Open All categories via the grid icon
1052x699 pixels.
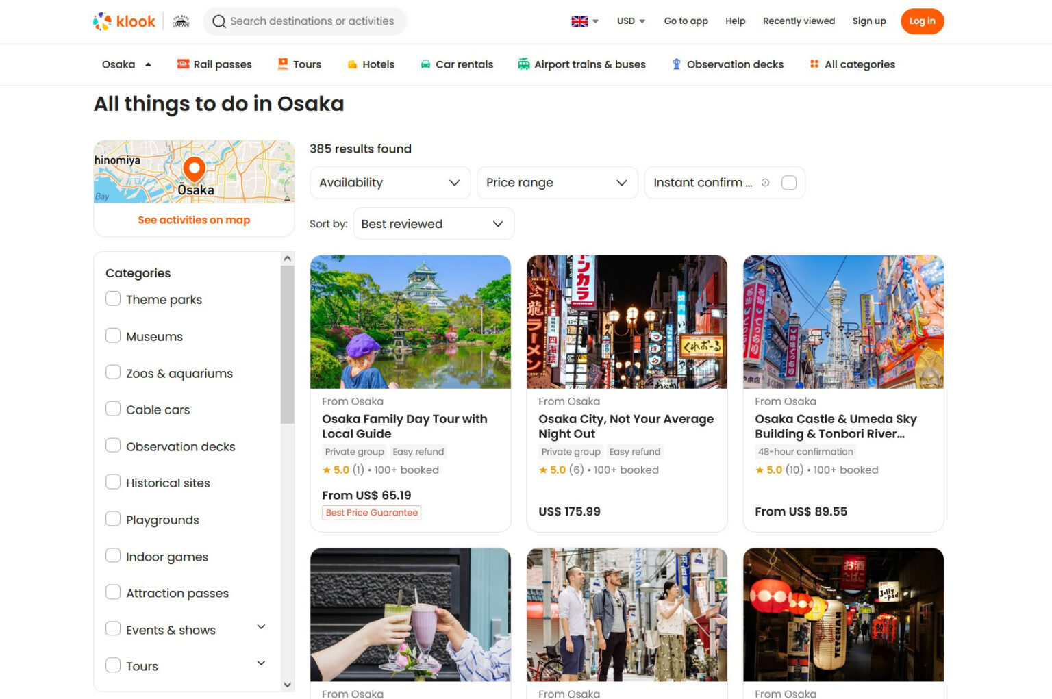point(814,64)
